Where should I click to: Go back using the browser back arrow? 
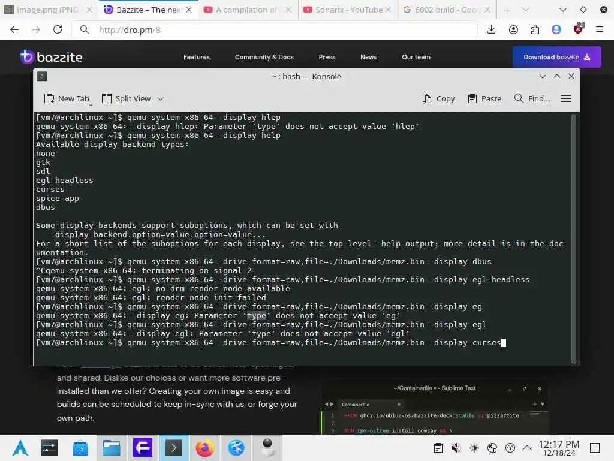click(x=14, y=30)
